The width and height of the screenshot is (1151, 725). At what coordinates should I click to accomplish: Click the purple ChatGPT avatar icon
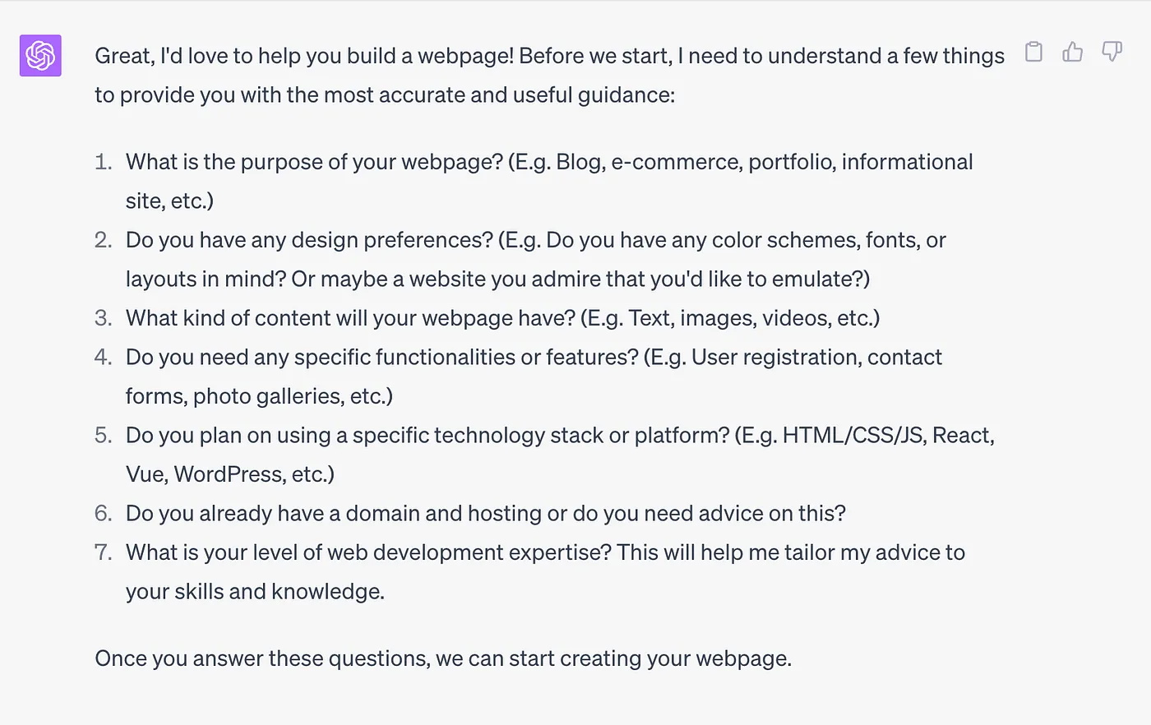(x=40, y=56)
